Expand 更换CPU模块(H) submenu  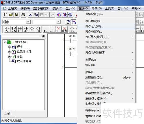coord(106,98)
